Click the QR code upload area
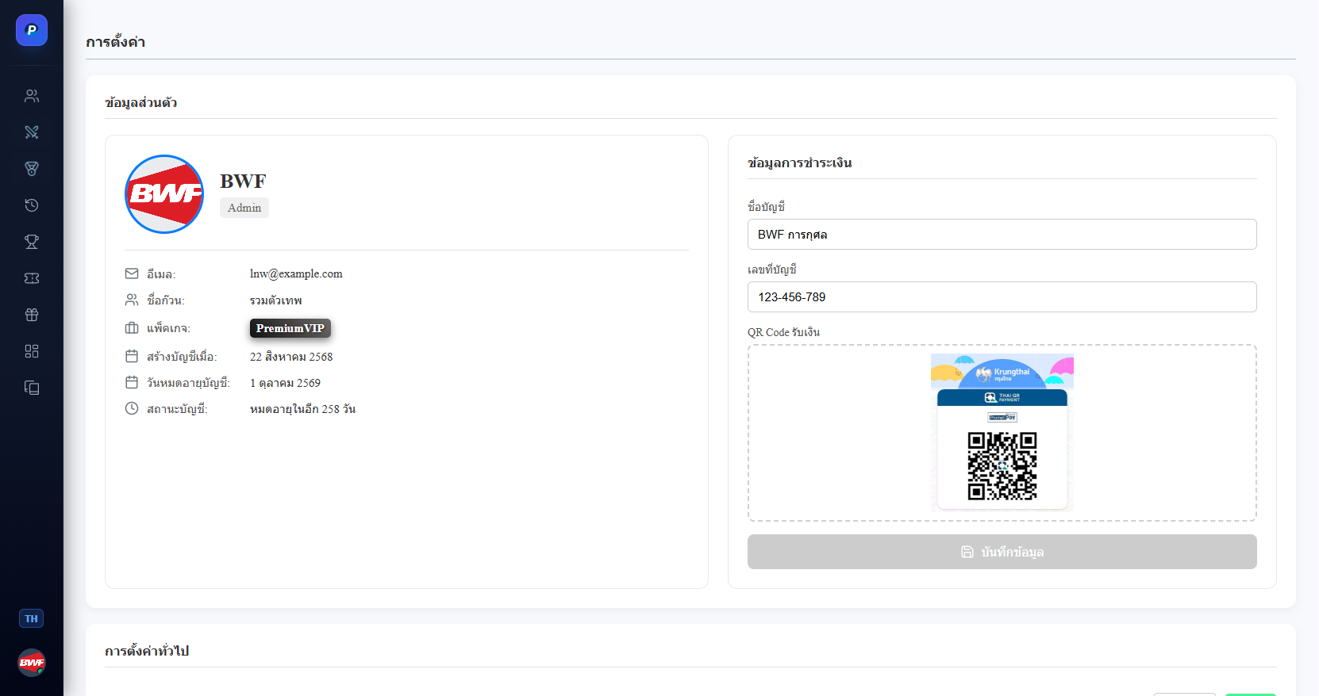Screen dimensions: 1319x696 coord(1002,433)
